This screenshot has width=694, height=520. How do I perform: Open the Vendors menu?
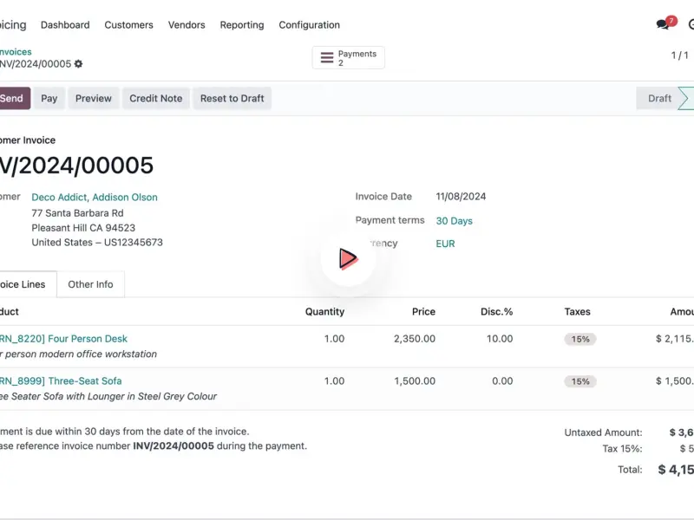tap(187, 25)
